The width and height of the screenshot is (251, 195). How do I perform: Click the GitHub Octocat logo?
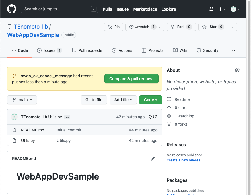pyautogui.click(x=11, y=9)
